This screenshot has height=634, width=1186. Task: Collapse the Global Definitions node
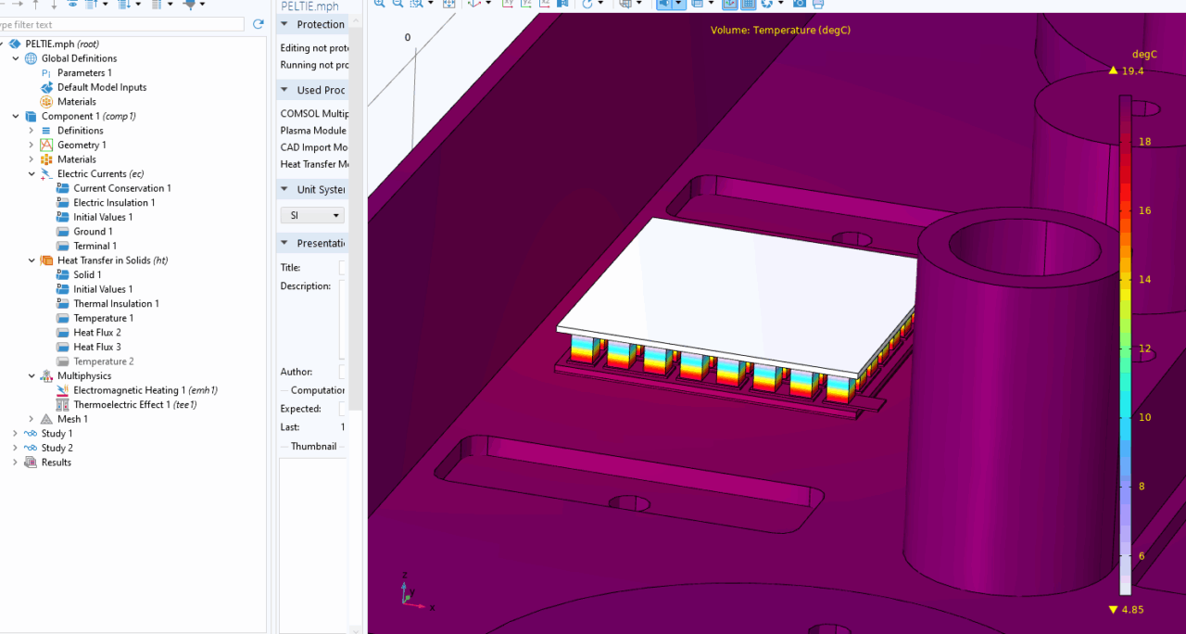(16, 58)
